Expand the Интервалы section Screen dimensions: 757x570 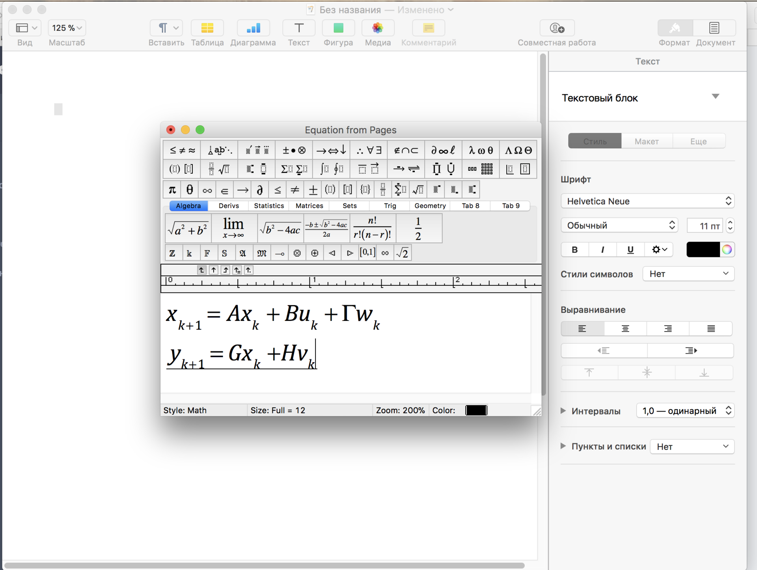click(x=563, y=411)
